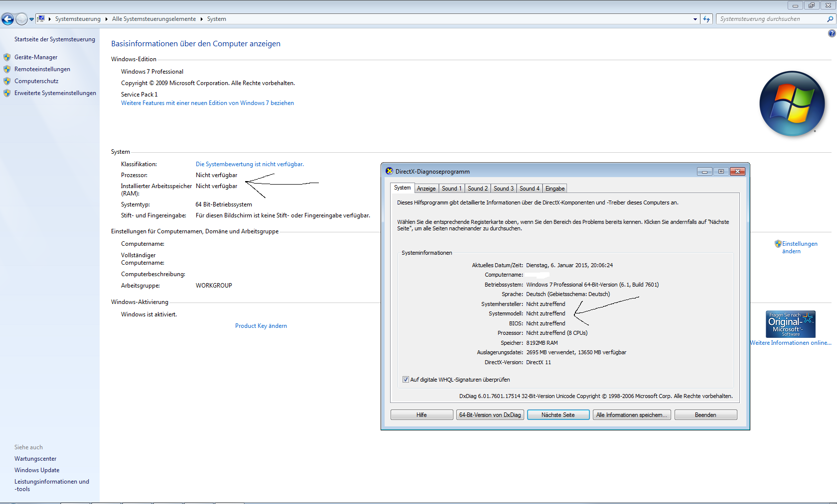The image size is (837, 504).
Task: Click the 64 Bit-Betriebssystem system type value
Action: point(224,204)
